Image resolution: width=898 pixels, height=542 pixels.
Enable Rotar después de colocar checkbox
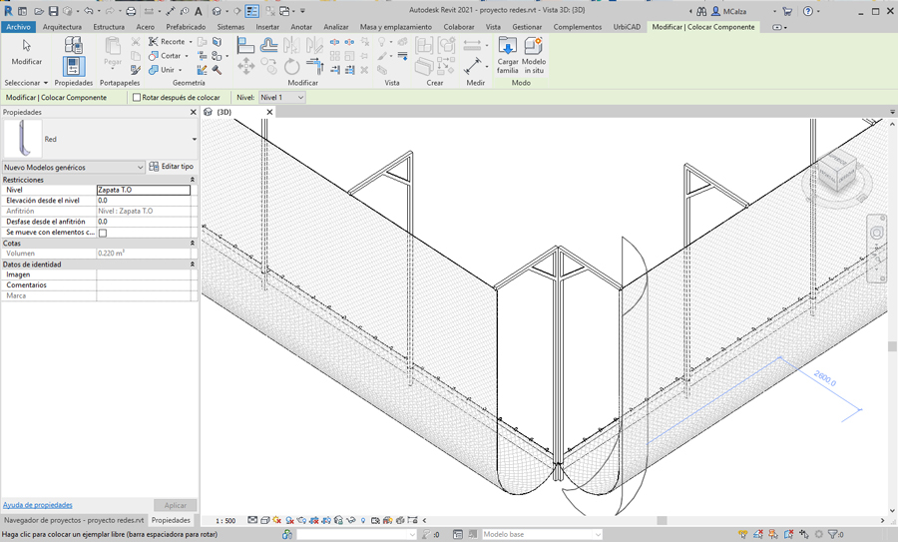137,98
